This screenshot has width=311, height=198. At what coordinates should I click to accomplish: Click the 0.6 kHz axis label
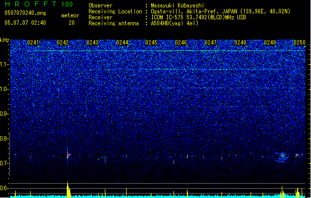tap(4, 188)
